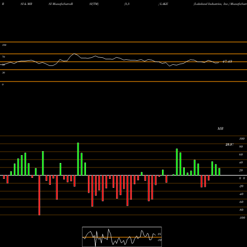Click the 18 label in mini chart
Screen dimensions: 247x247
tap(159, 234)
